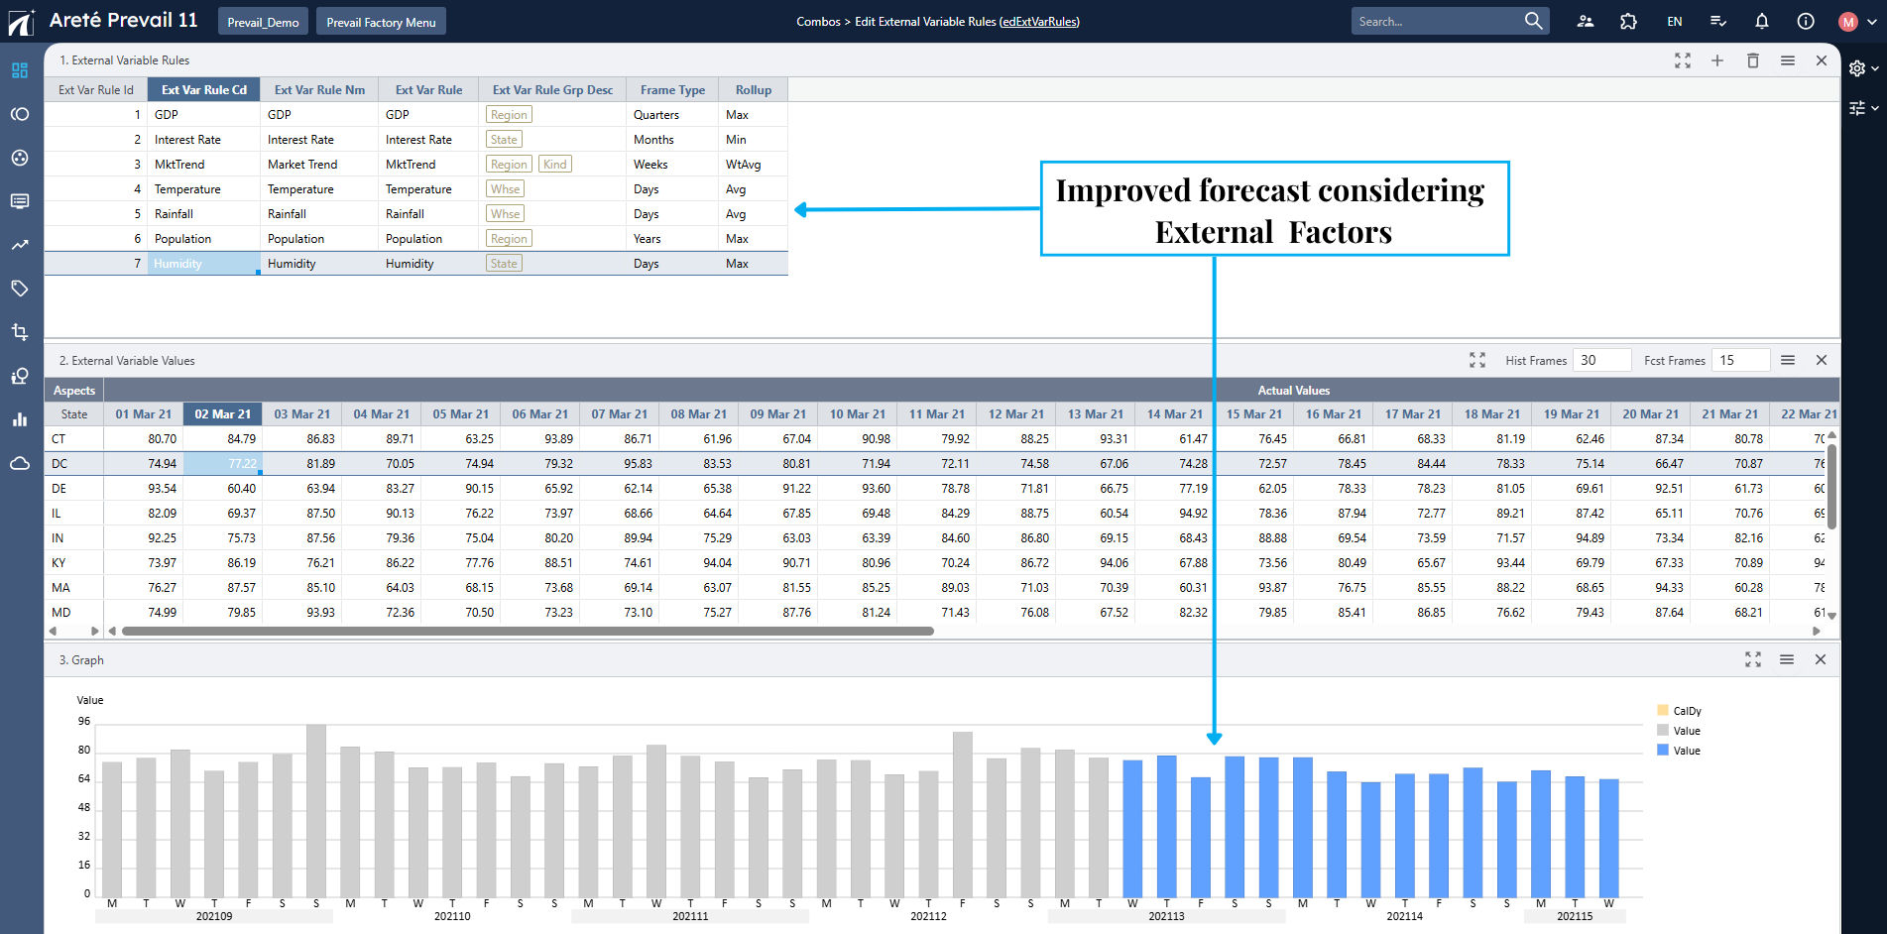The width and height of the screenshot is (1887, 934).
Task: Select the tag icon in left sidebar
Action: (20, 289)
